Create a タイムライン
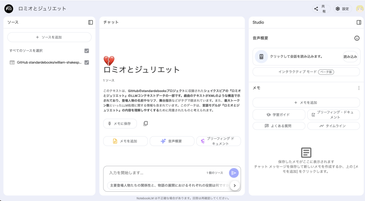This screenshot has height=201, width=365. pyautogui.click(x=334, y=126)
